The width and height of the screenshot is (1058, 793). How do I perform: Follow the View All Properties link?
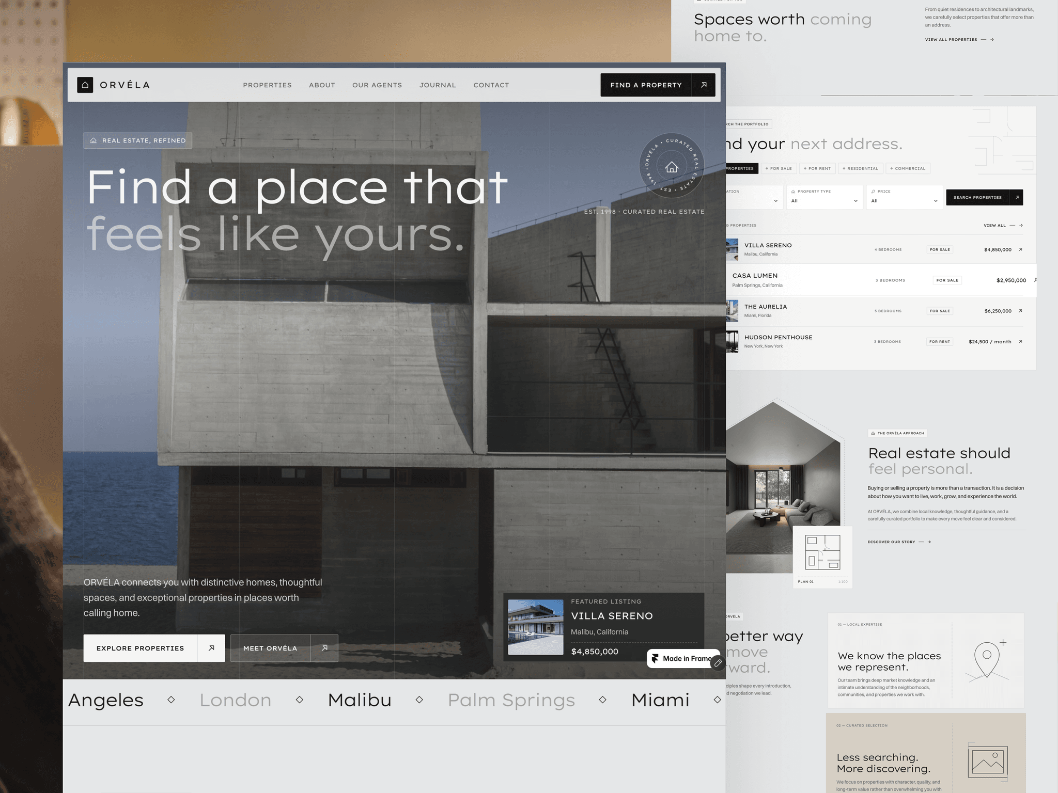pyautogui.click(x=959, y=40)
